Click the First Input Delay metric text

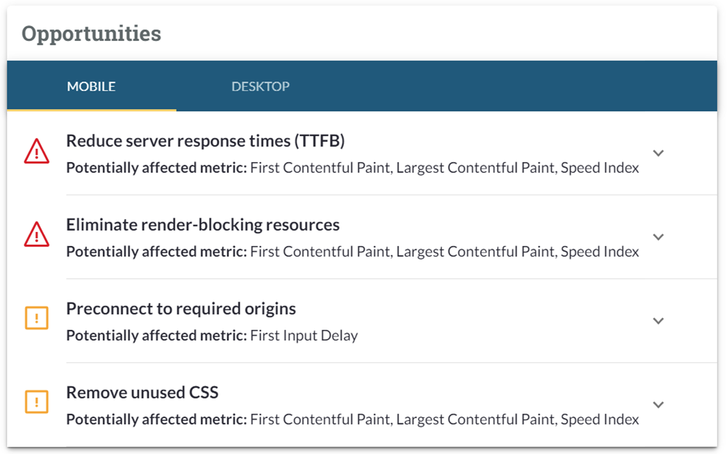click(x=304, y=336)
